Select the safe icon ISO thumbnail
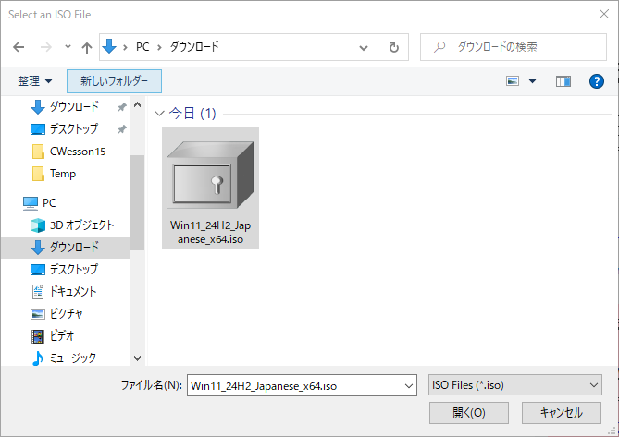The width and height of the screenshot is (619, 437). point(210,175)
